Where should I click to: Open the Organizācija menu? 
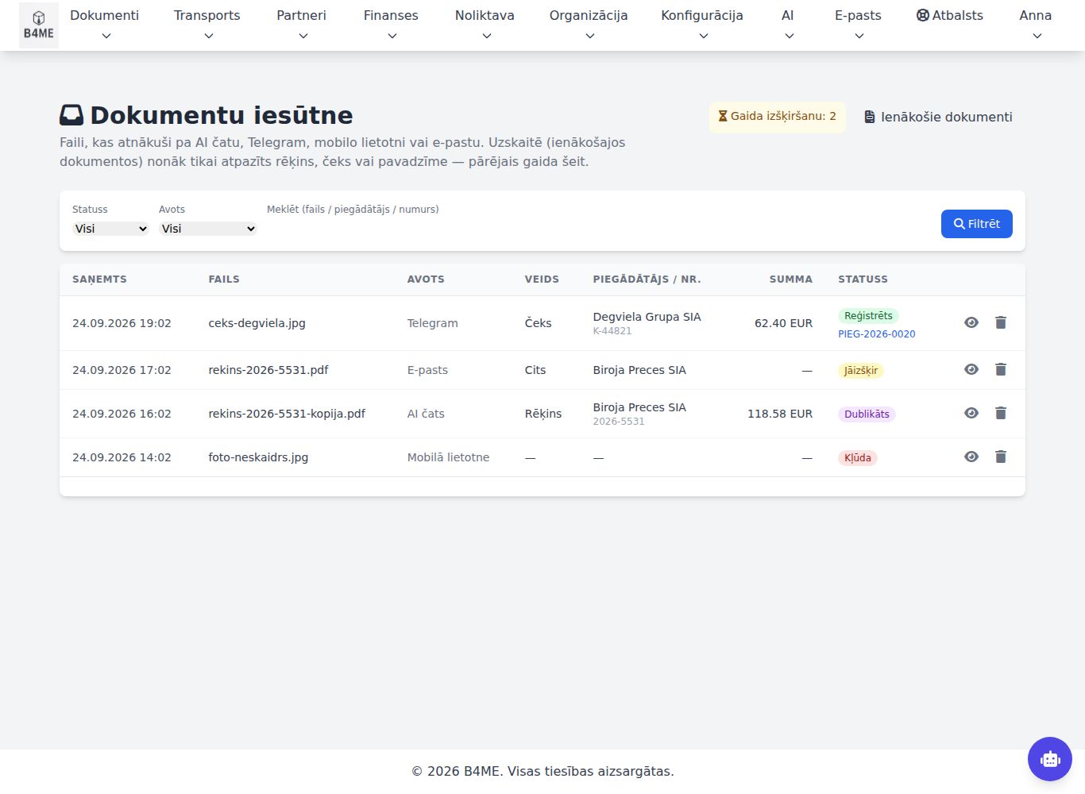coord(589,25)
